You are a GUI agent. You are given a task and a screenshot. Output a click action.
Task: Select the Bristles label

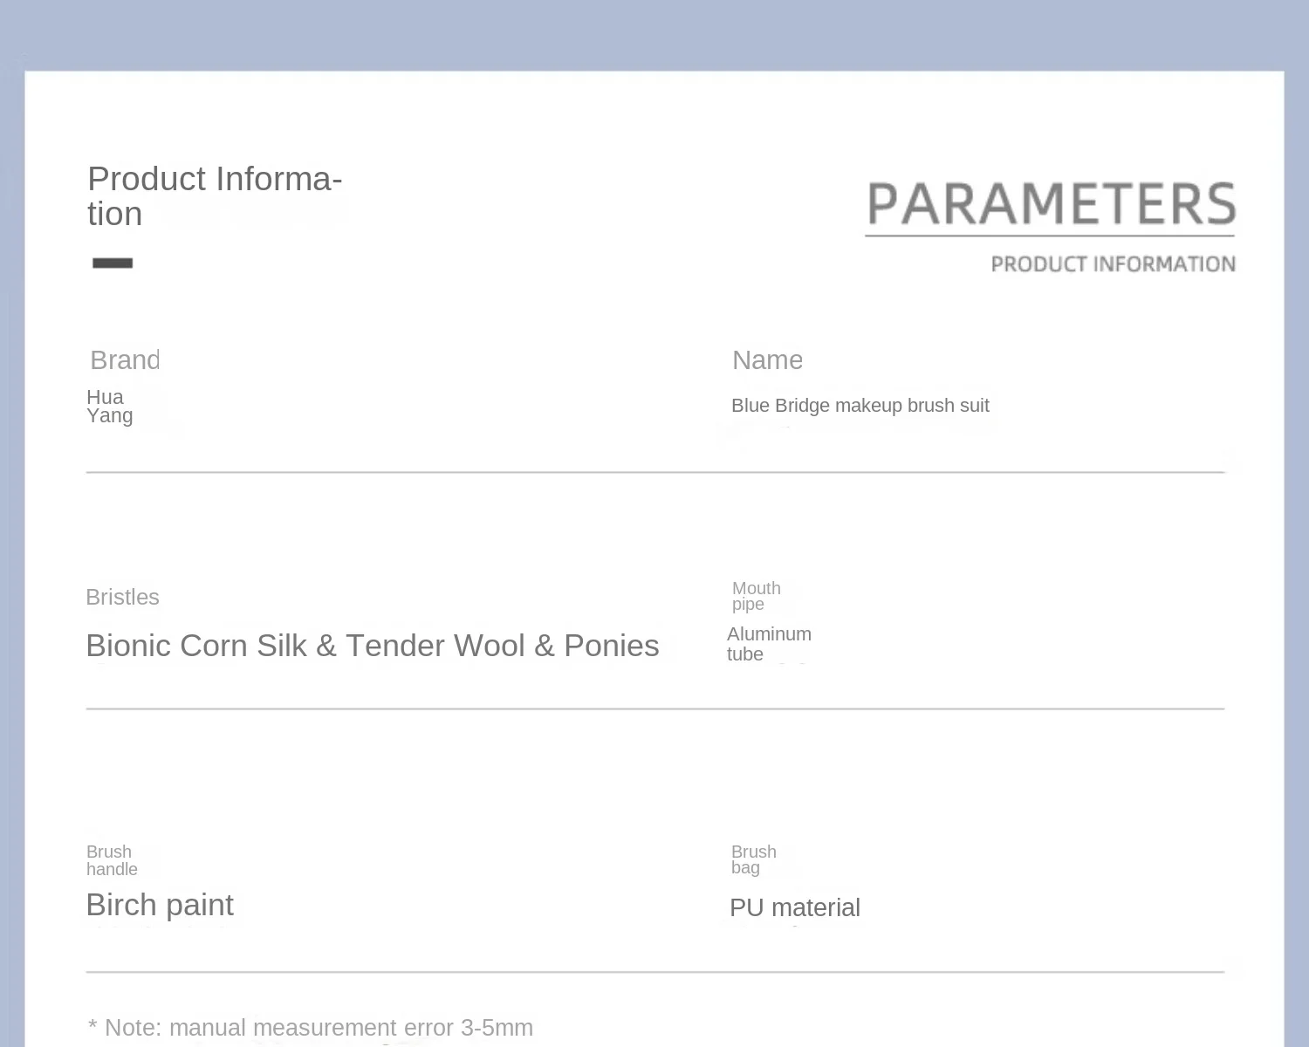[122, 597]
